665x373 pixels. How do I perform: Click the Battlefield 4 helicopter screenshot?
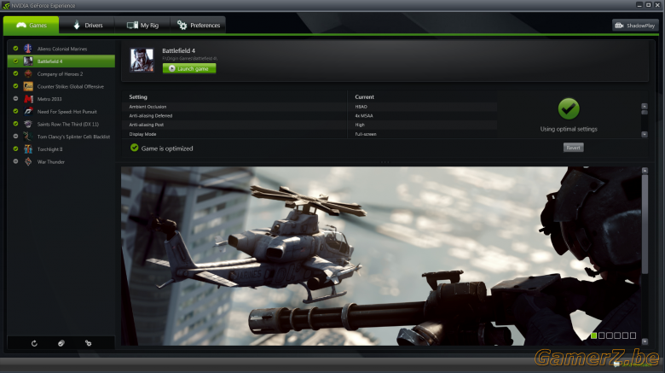point(381,256)
